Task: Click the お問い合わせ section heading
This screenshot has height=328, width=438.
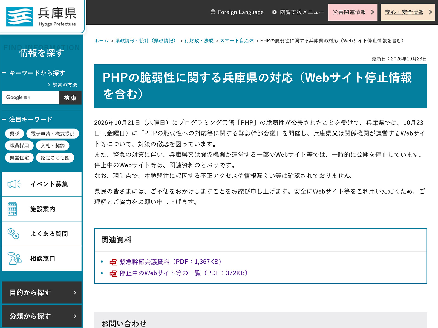Action: [124, 324]
